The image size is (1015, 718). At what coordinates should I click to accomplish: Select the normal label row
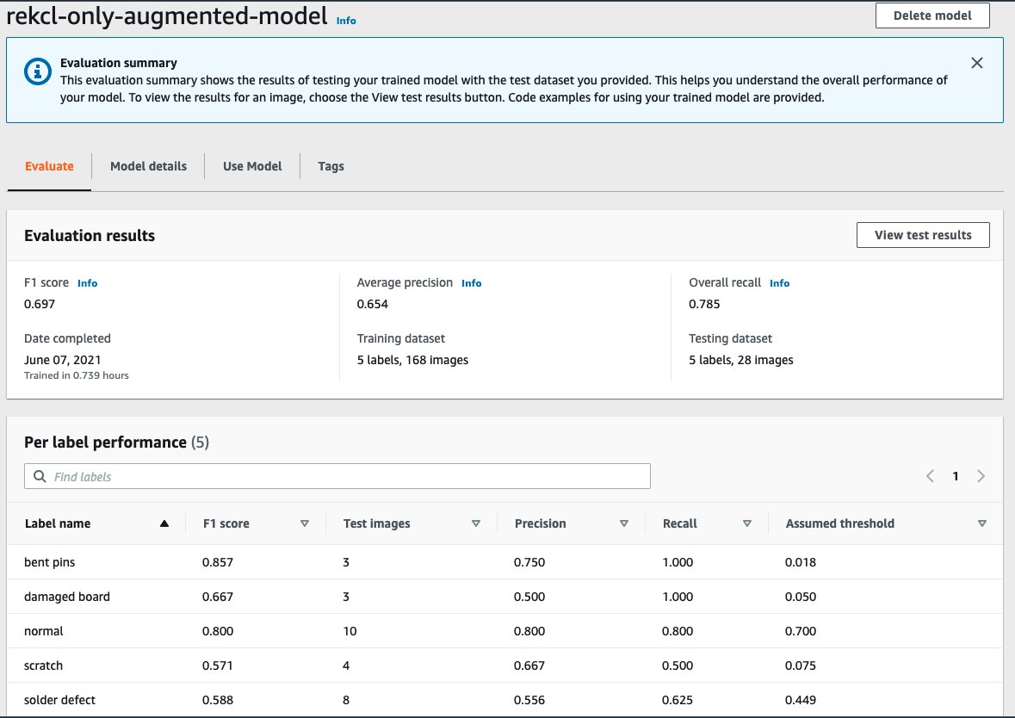(x=504, y=630)
